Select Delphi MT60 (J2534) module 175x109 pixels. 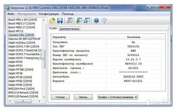[x=20, y=81]
